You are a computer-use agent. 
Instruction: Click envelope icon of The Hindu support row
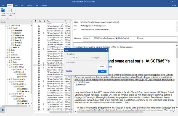point(39,98)
